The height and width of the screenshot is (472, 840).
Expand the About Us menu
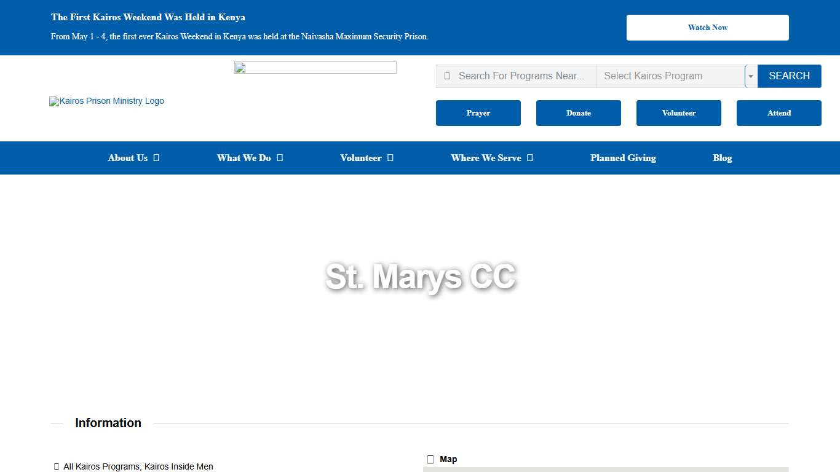pyautogui.click(x=133, y=158)
